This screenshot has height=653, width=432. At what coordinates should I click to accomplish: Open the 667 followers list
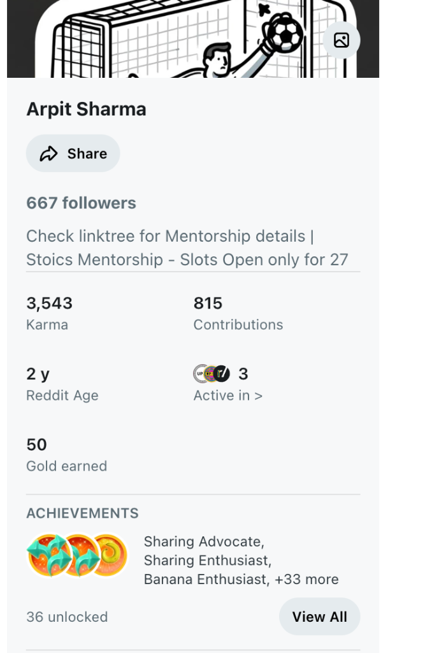click(81, 203)
